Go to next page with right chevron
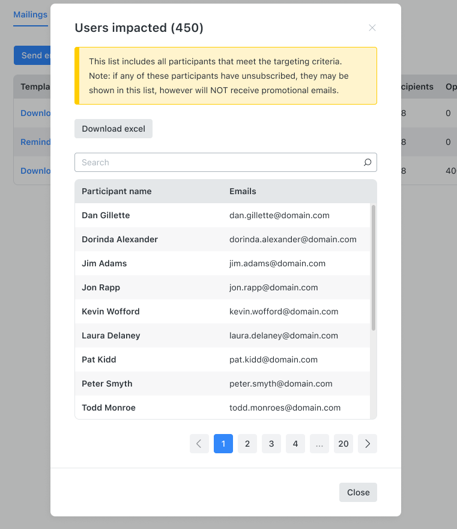Image resolution: width=457 pixels, height=529 pixels. tap(368, 444)
